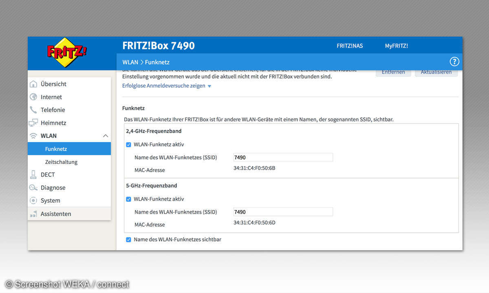
Task: Open the Übersicht menu entry
Action: tap(69, 84)
